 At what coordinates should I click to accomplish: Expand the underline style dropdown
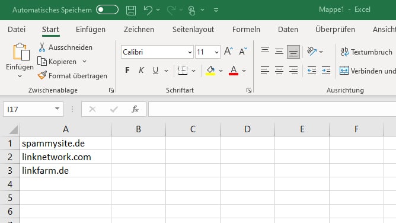click(166, 71)
